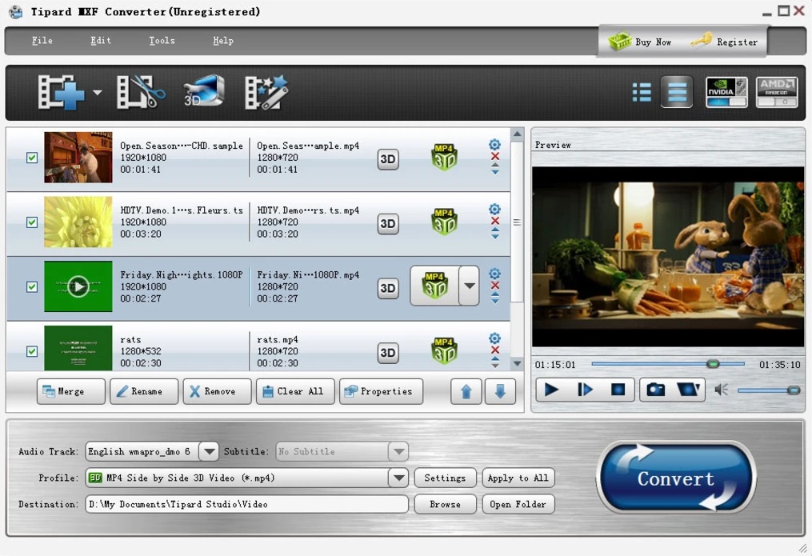812x556 pixels.
Task: Expand the format dropdown on Friday.Night row
Action: tap(469, 286)
